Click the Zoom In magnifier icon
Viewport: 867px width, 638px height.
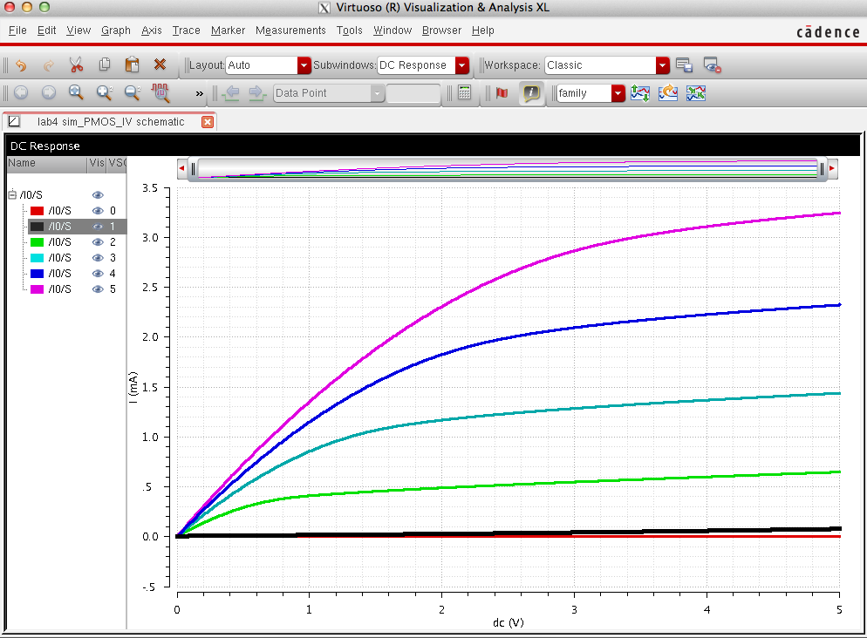(x=104, y=92)
